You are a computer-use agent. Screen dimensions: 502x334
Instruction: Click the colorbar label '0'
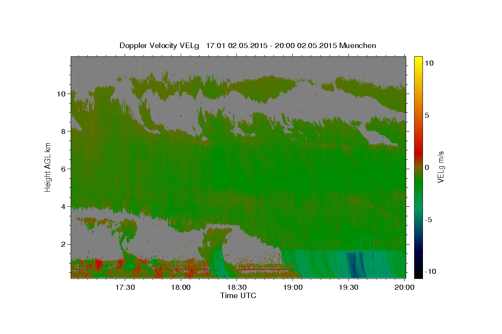[427, 167]
